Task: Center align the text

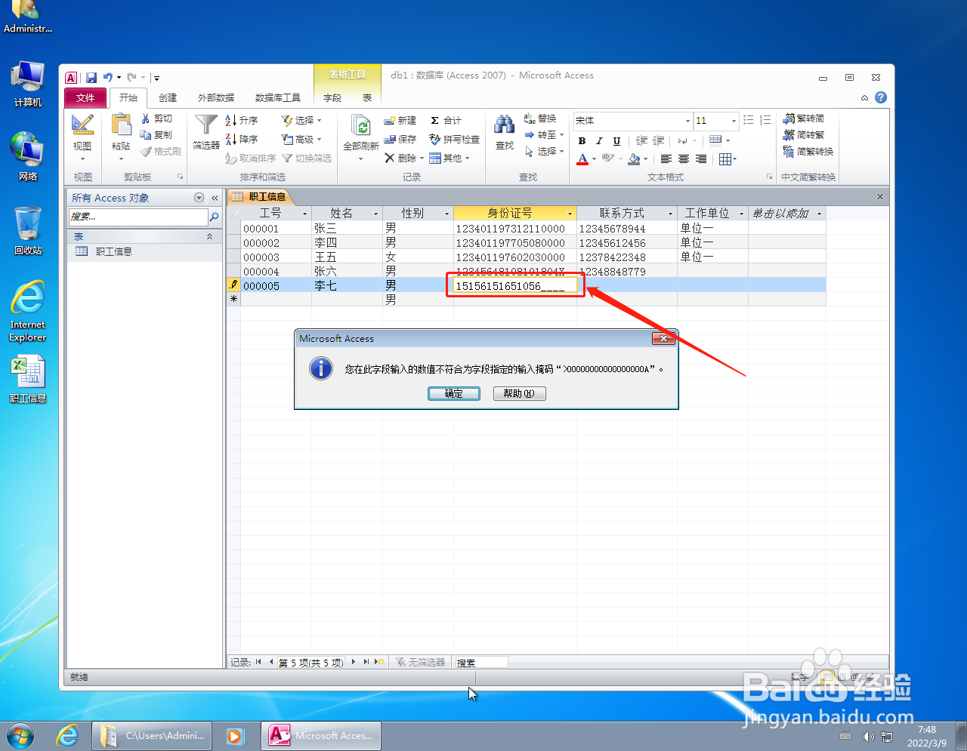Action: click(683, 159)
